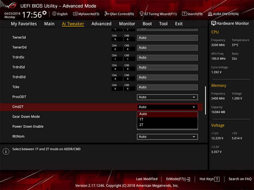Open the settings gear next to clock
Screen dimensions: 254x190
pos(44,13)
